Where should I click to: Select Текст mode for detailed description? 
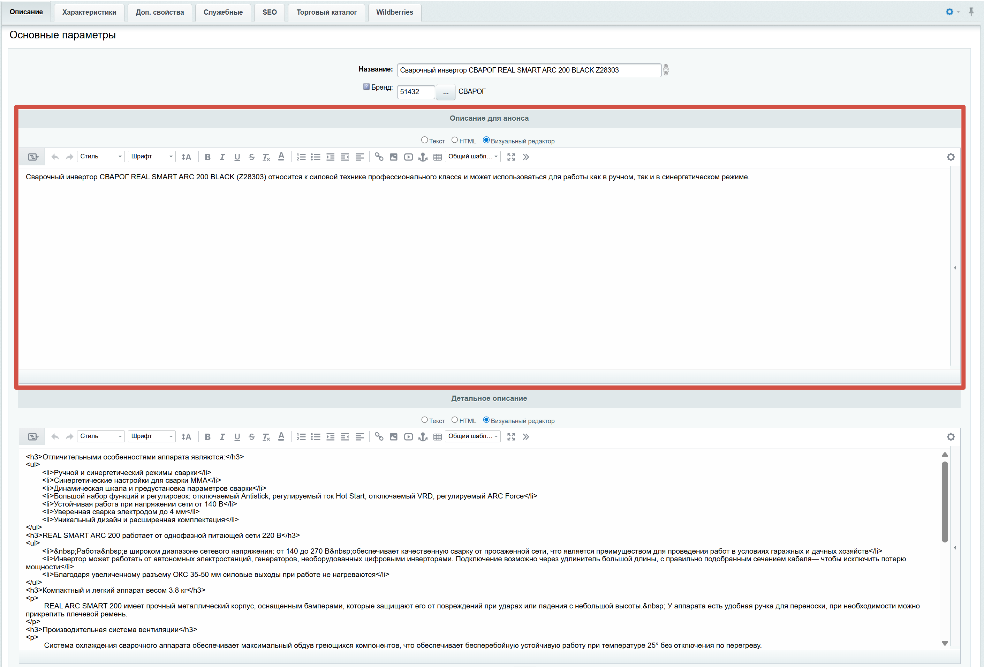click(x=424, y=420)
